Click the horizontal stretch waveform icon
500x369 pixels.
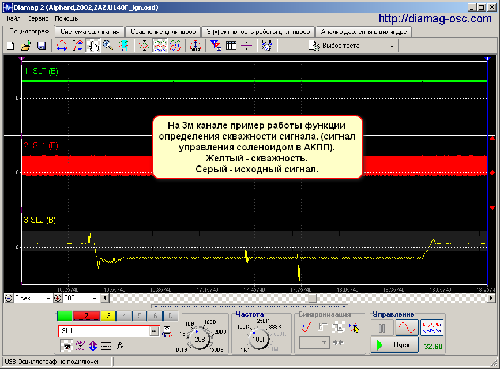click(124, 46)
